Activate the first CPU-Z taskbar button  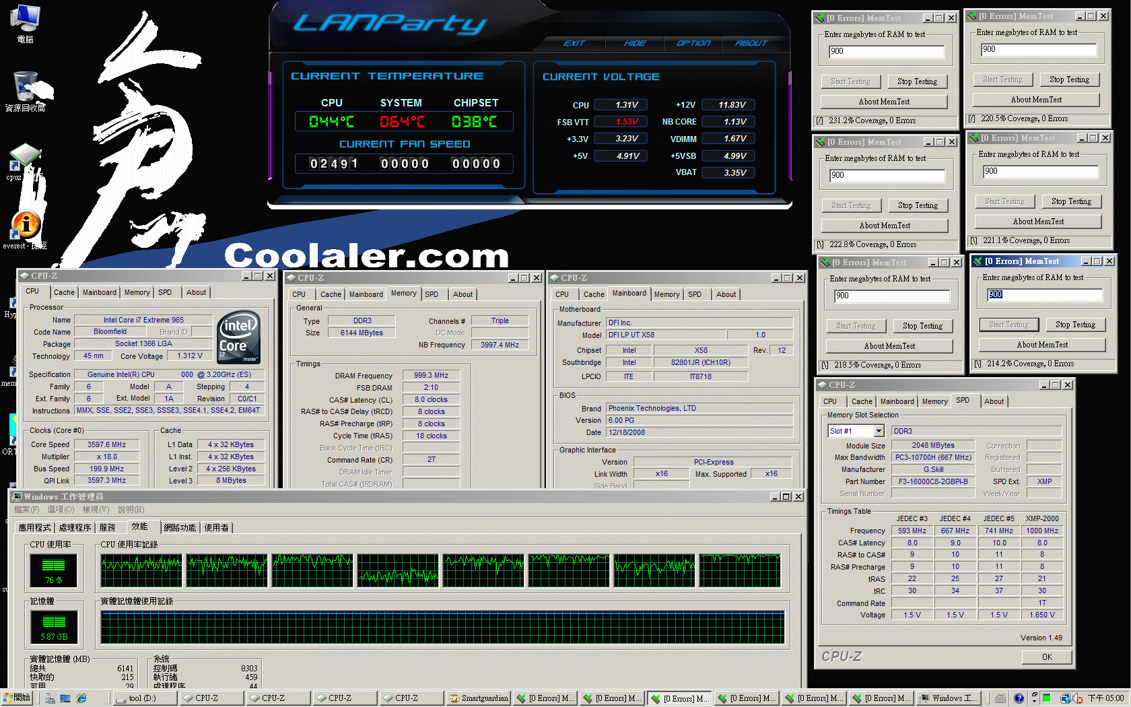tap(211, 698)
